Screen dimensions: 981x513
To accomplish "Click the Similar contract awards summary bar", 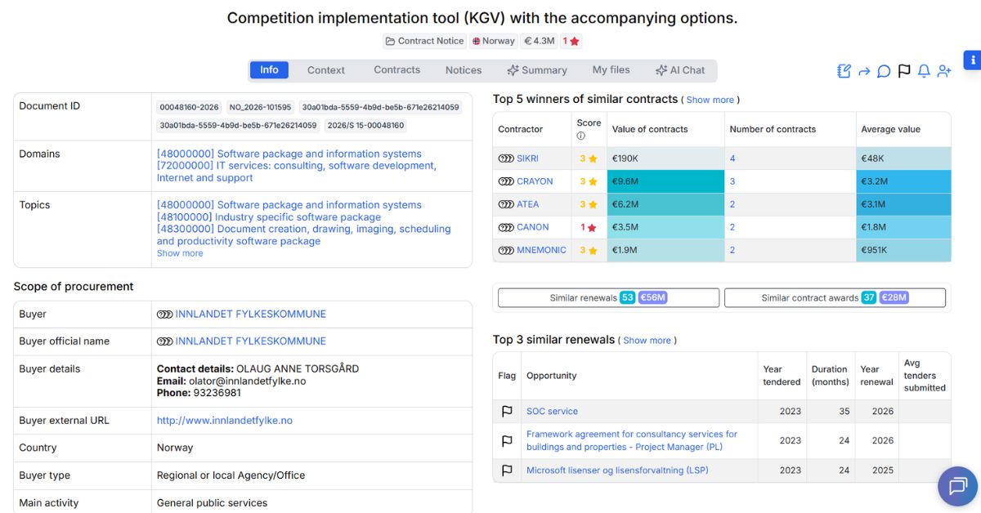I will point(835,297).
